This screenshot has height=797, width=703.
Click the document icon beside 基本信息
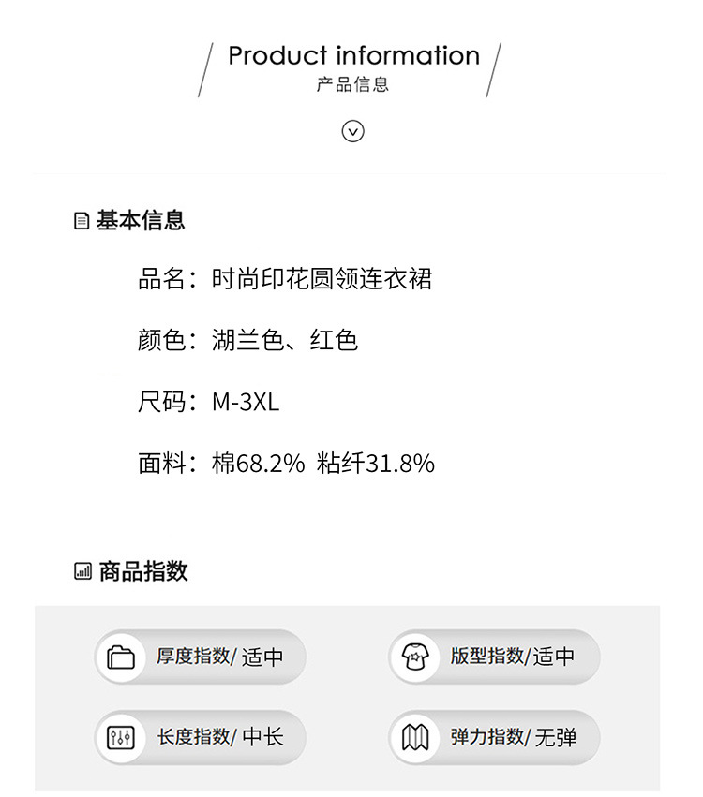click(x=82, y=221)
